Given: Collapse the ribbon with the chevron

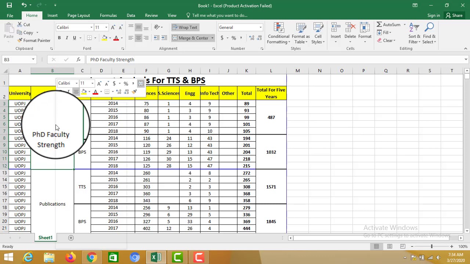Looking at the screenshot, I should [466, 48].
